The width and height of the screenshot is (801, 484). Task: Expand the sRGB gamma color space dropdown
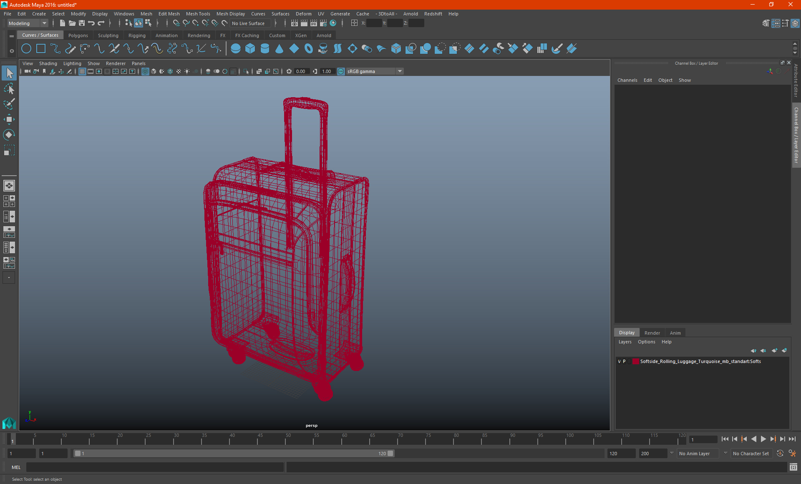pos(400,71)
